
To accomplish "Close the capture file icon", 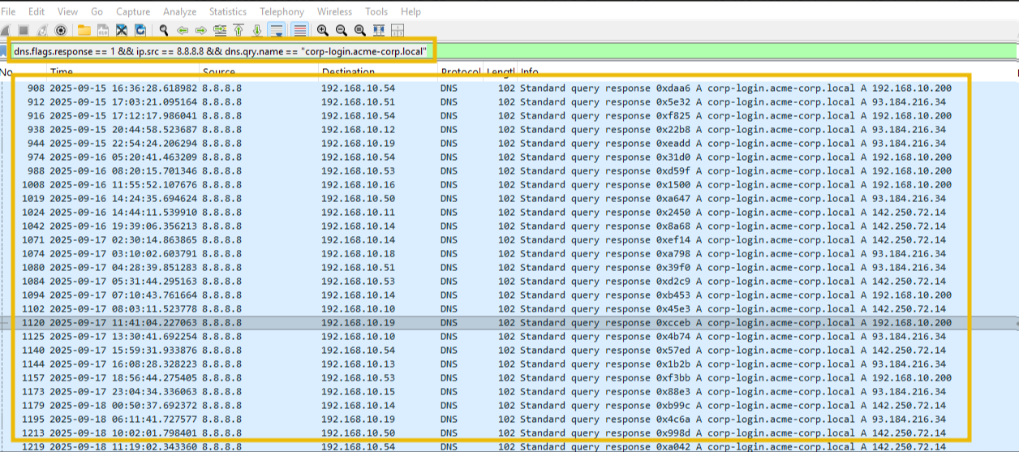I will (122, 30).
